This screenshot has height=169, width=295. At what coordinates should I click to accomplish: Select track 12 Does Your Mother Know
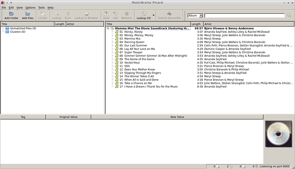(137, 69)
